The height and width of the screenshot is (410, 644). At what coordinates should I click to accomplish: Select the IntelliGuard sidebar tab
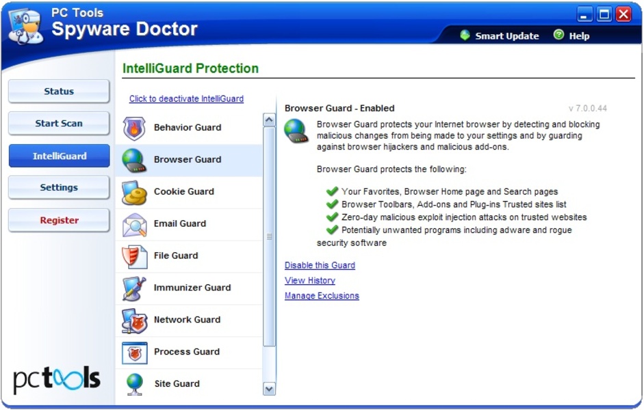click(x=59, y=156)
